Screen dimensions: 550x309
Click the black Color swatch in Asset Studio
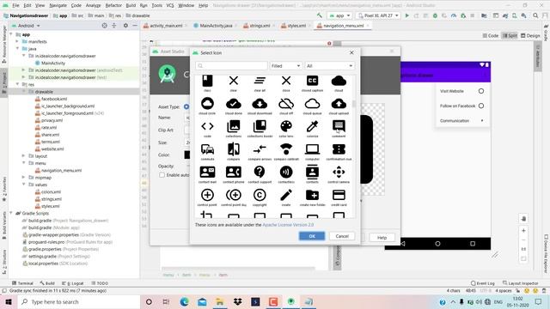click(187, 154)
